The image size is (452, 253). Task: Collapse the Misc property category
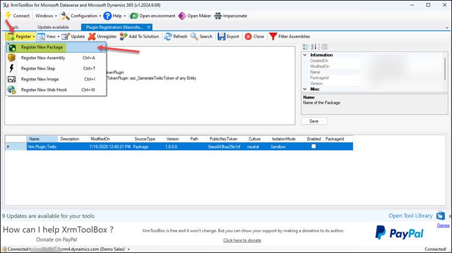tap(304, 89)
